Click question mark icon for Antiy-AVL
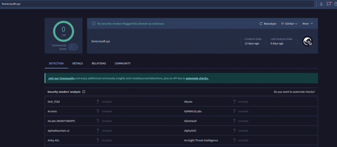 (x=97, y=140)
